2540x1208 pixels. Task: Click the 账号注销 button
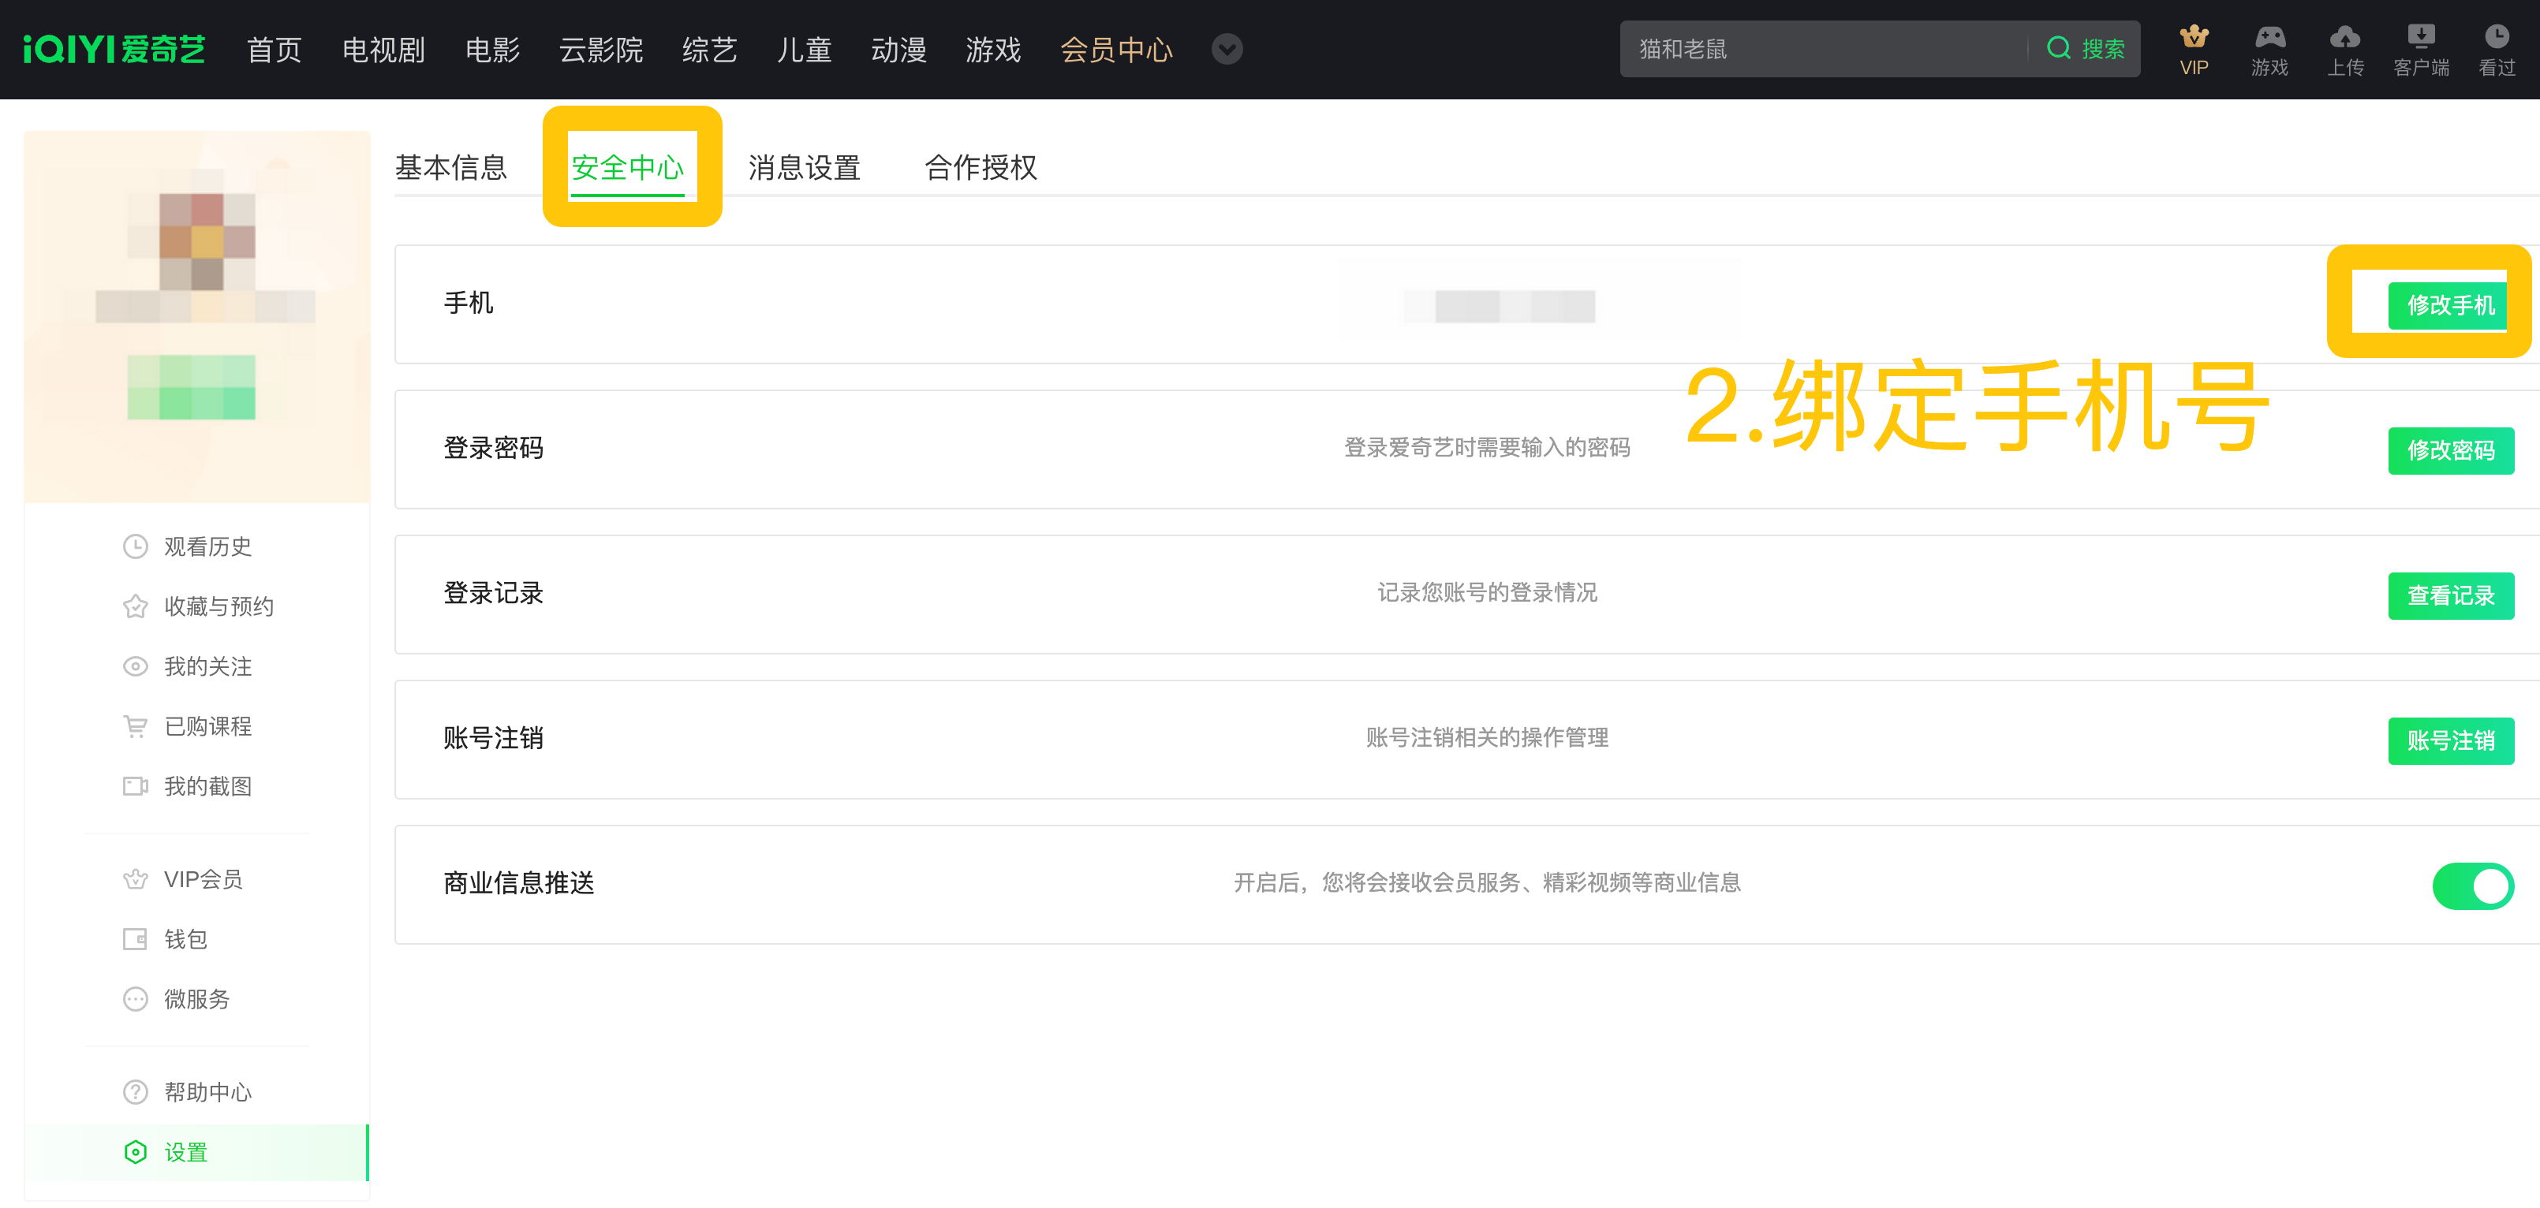(x=2452, y=740)
